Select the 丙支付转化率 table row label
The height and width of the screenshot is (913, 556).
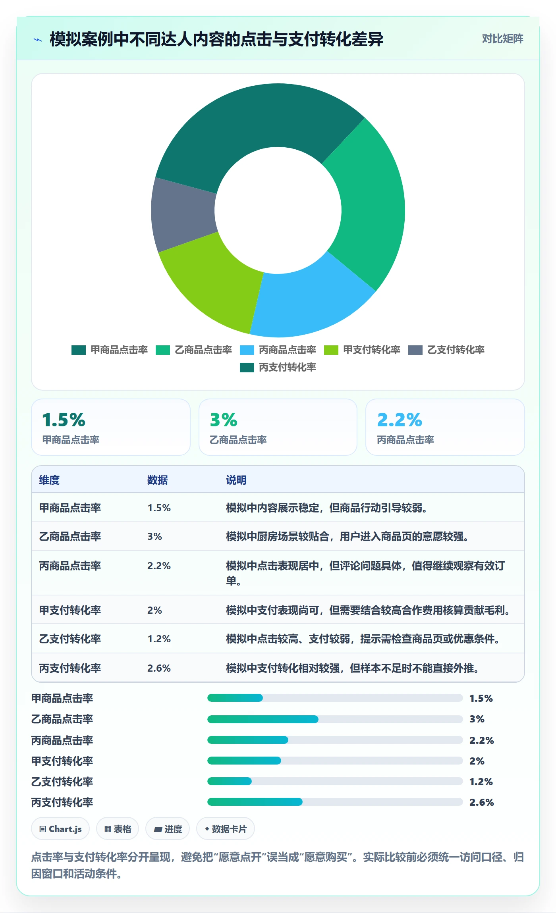coord(70,668)
